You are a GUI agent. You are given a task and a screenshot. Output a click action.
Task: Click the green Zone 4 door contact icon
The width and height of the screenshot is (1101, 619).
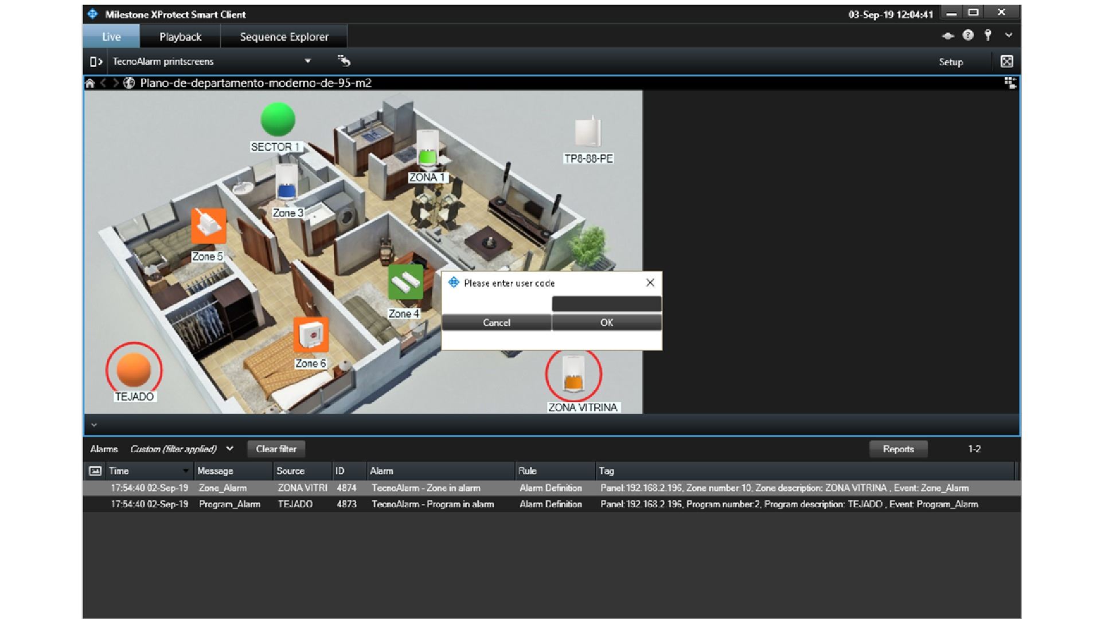coord(405,282)
